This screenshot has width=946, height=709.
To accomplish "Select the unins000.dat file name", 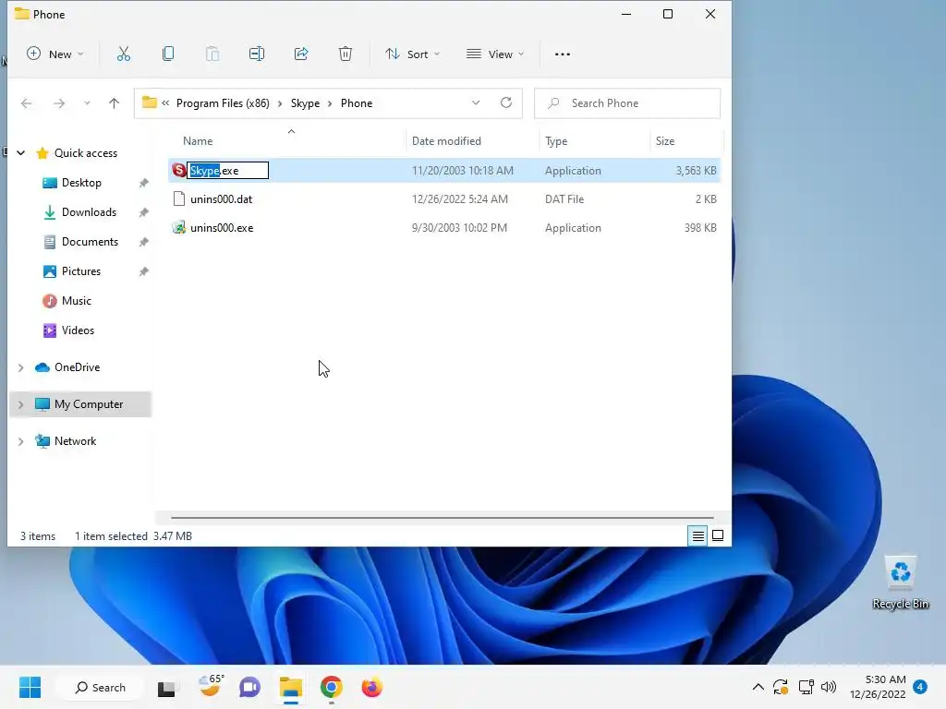I will [x=222, y=199].
